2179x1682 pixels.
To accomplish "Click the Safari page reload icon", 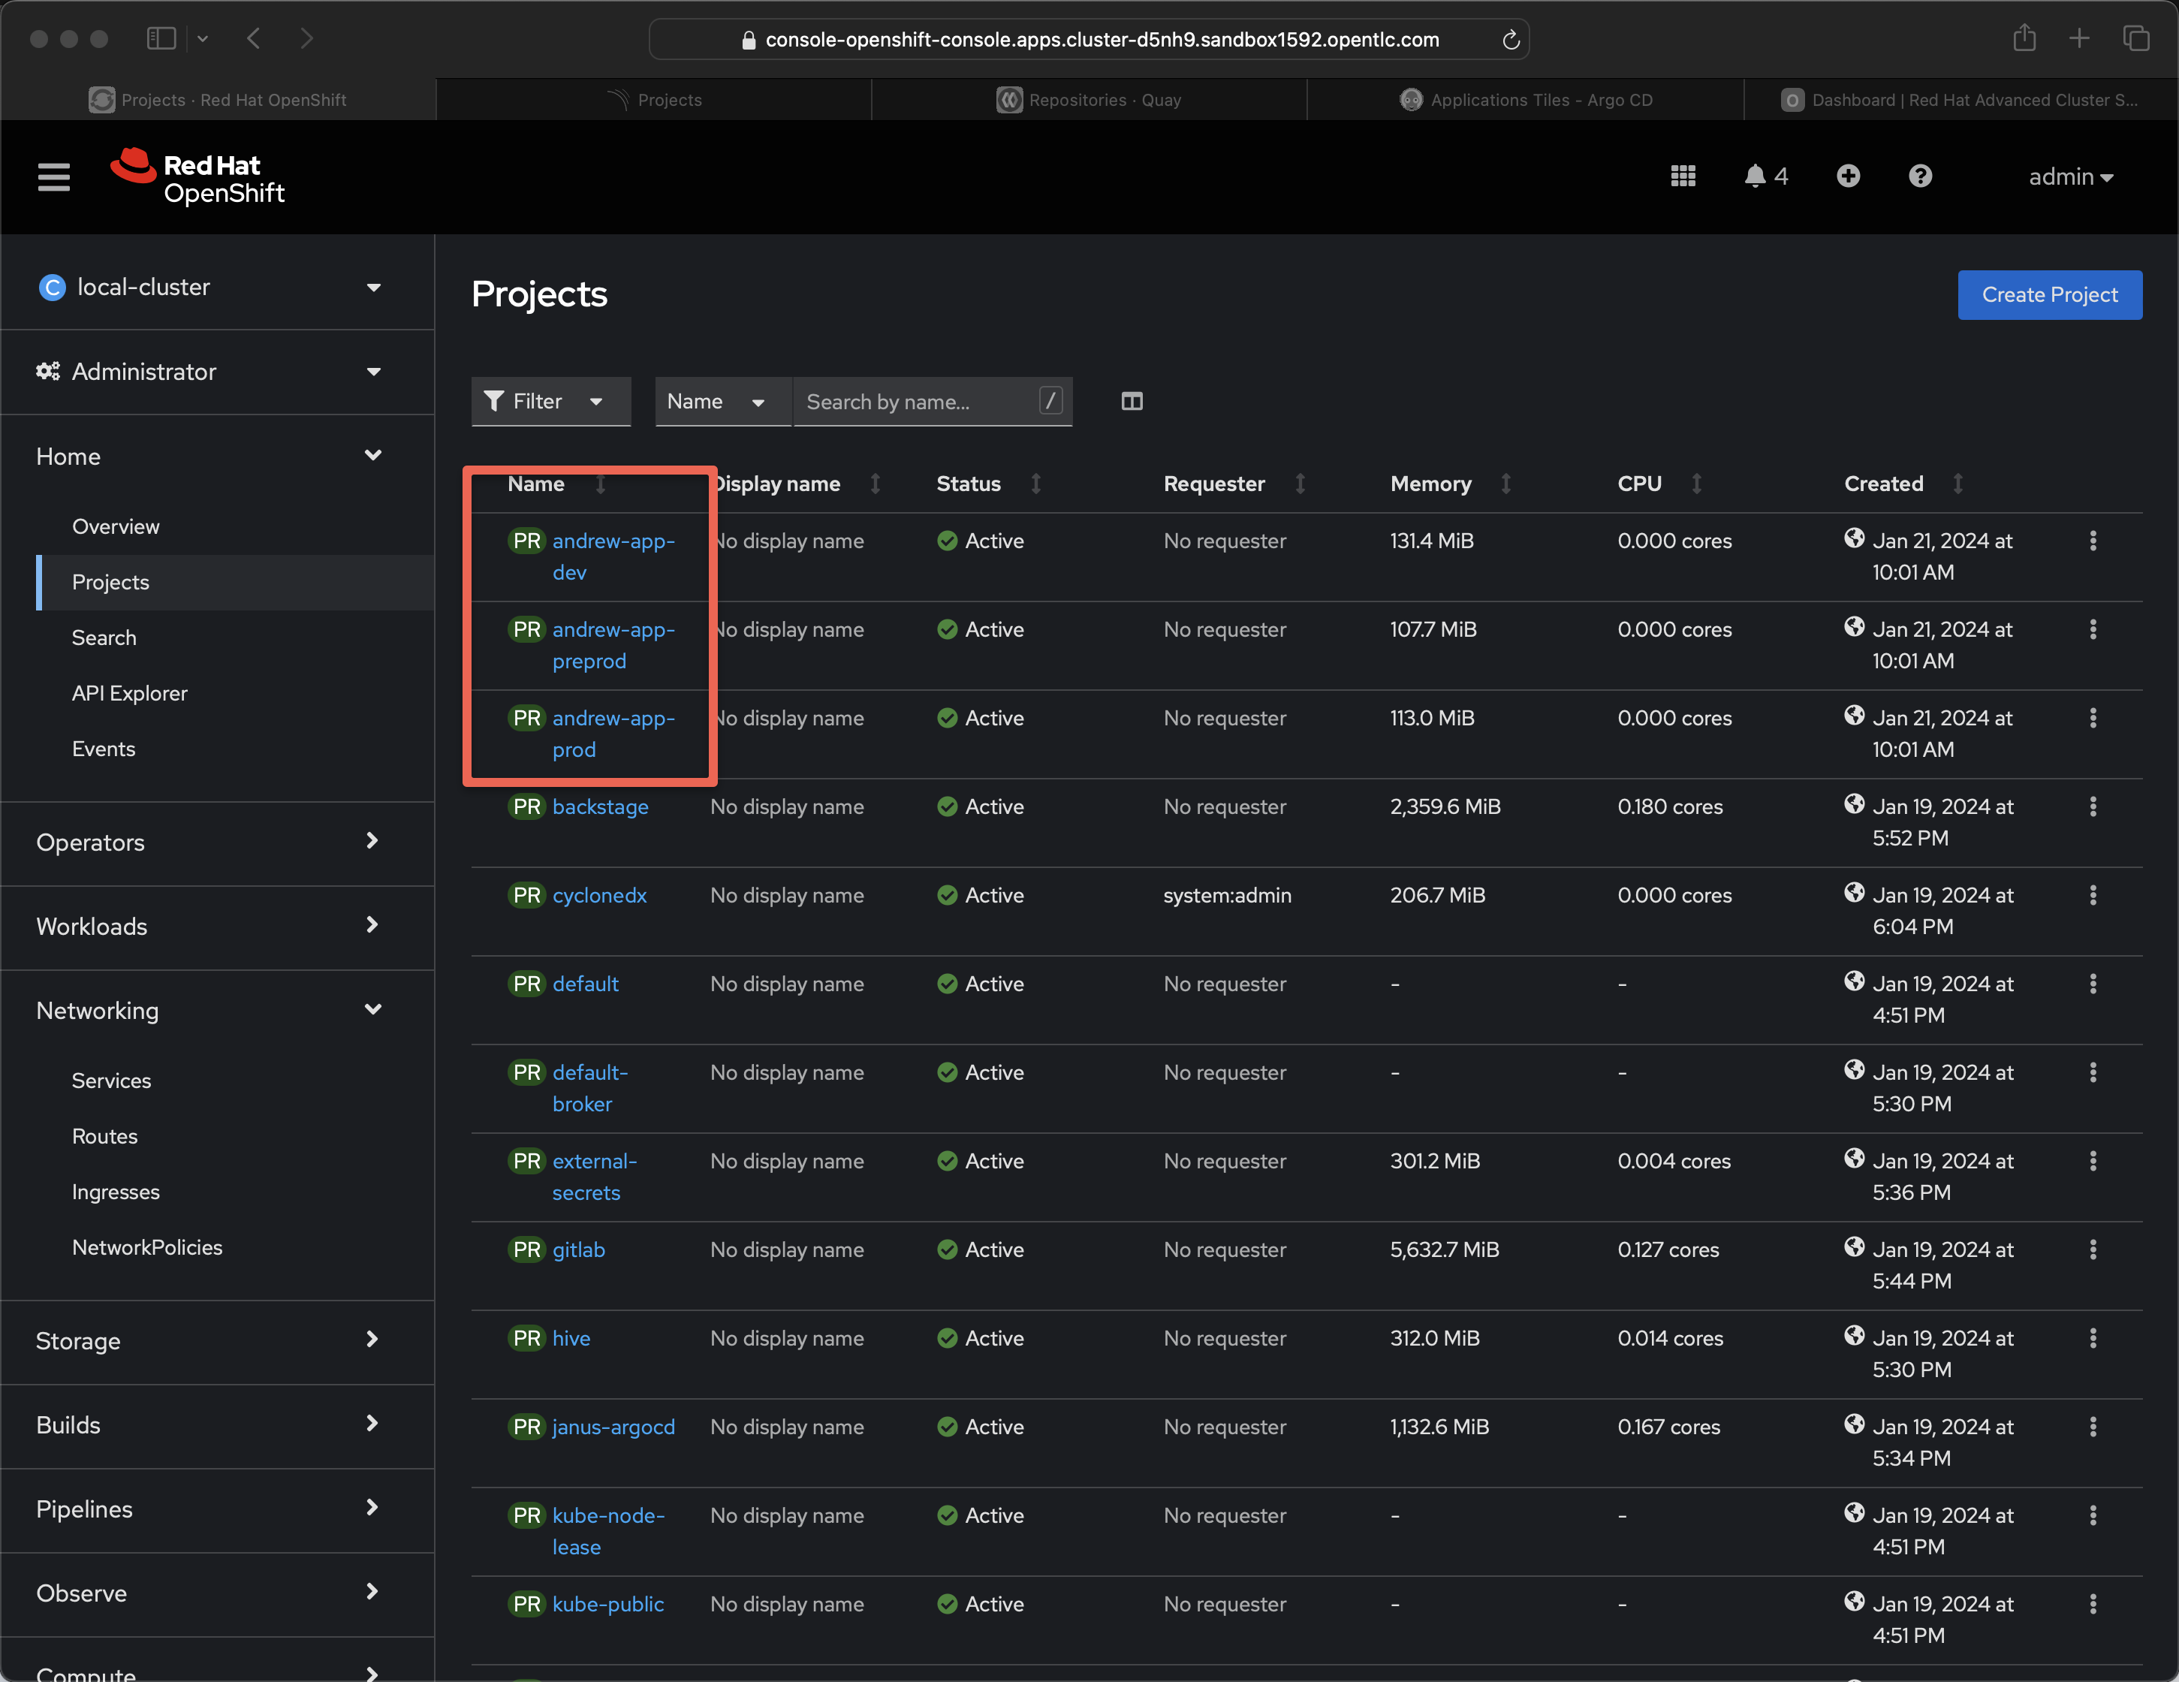I will [x=1511, y=39].
